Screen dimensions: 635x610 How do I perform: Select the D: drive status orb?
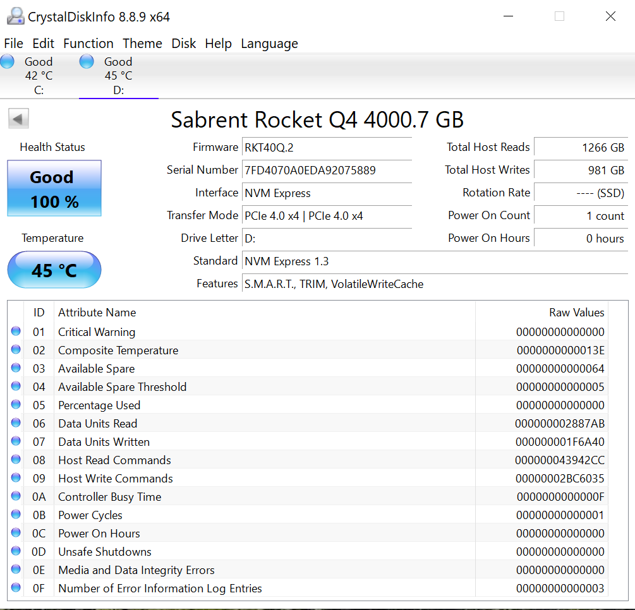[x=87, y=62]
